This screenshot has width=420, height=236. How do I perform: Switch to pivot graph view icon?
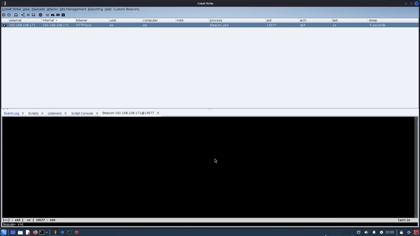(23, 15)
